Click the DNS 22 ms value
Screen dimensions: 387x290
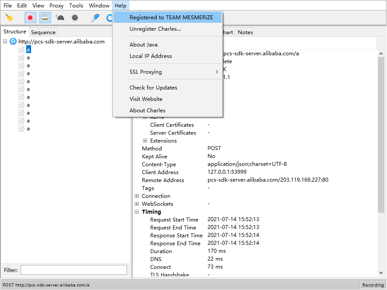tap(215, 259)
